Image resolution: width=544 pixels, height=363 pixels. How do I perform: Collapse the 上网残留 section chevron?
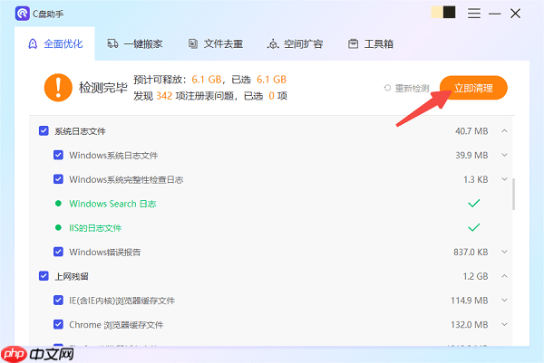pos(505,276)
